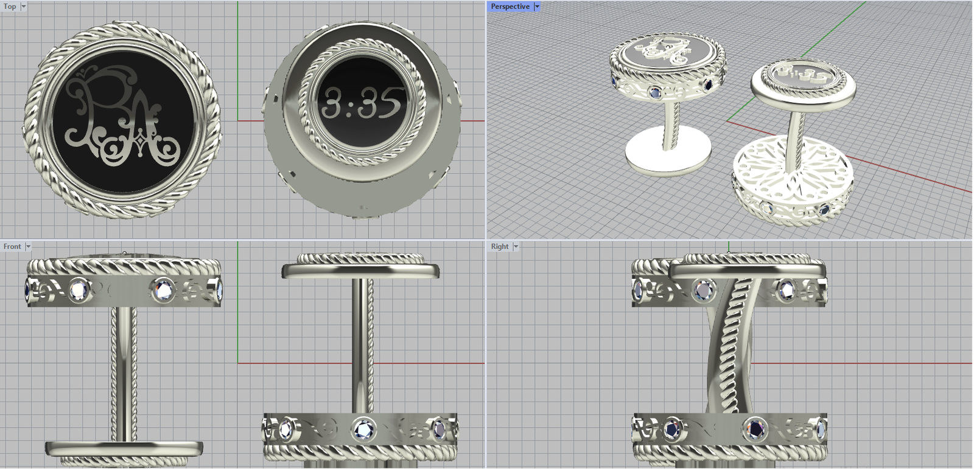974x469 pixels.
Task: Select the Front viewport title label
Action: click(x=12, y=247)
